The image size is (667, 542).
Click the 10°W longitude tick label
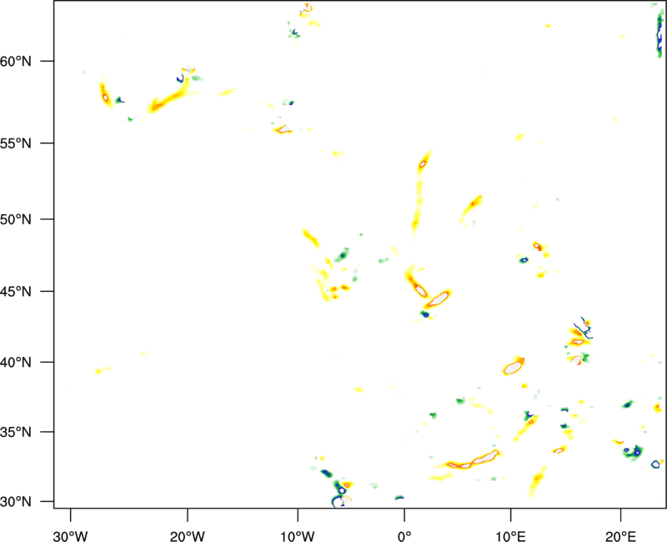[x=298, y=536]
